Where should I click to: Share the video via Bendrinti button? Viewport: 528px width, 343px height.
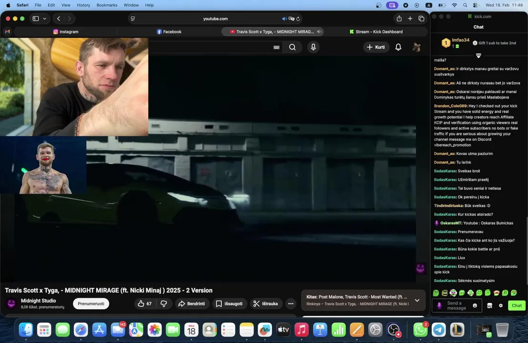(x=191, y=303)
